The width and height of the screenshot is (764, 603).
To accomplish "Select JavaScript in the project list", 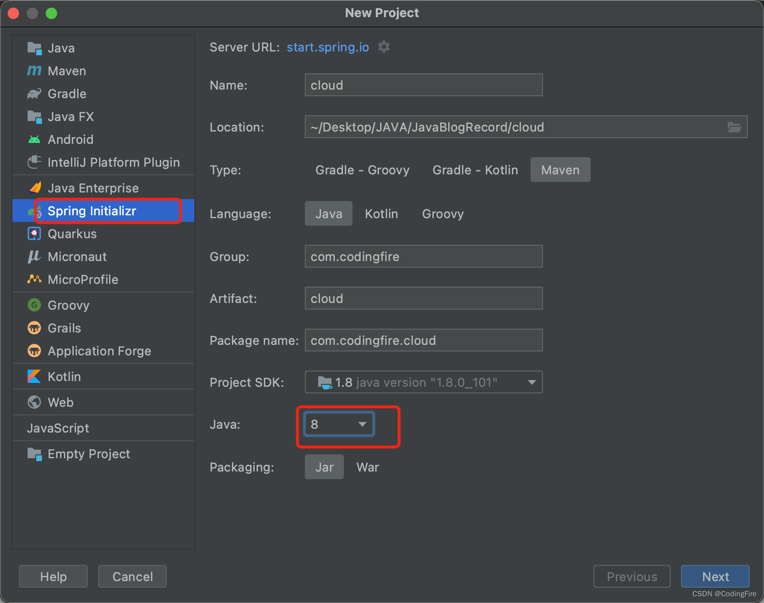I will pyautogui.click(x=103, y=428).
